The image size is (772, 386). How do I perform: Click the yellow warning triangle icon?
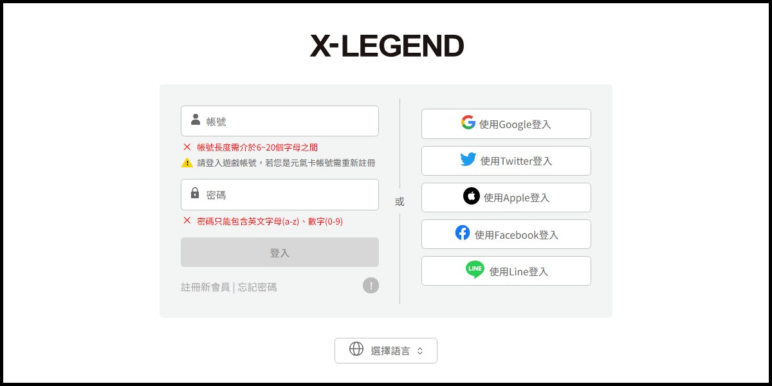(187, 163)
